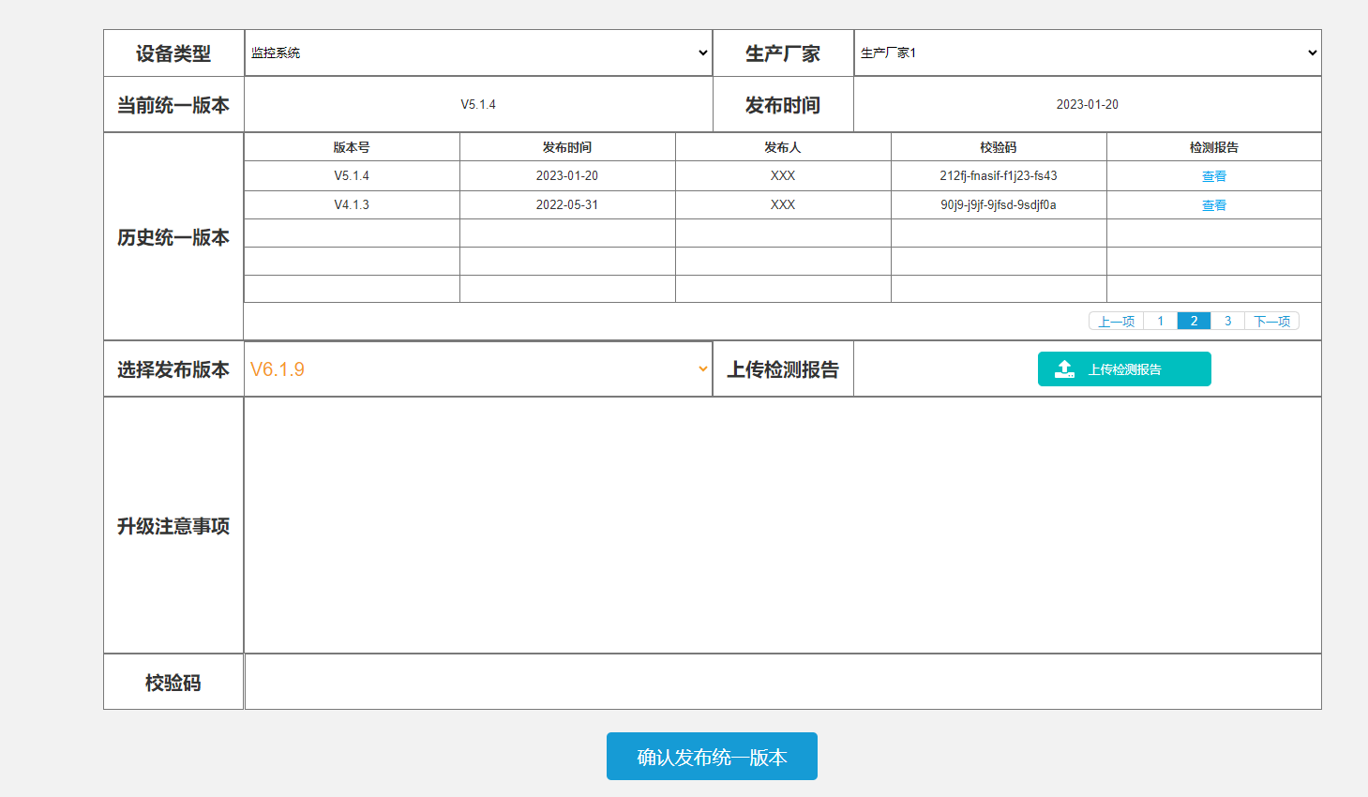Click the 当前统一版本 label
Image resolution: width=1368 pixels, height=797 pixels.
click(173, 105)
